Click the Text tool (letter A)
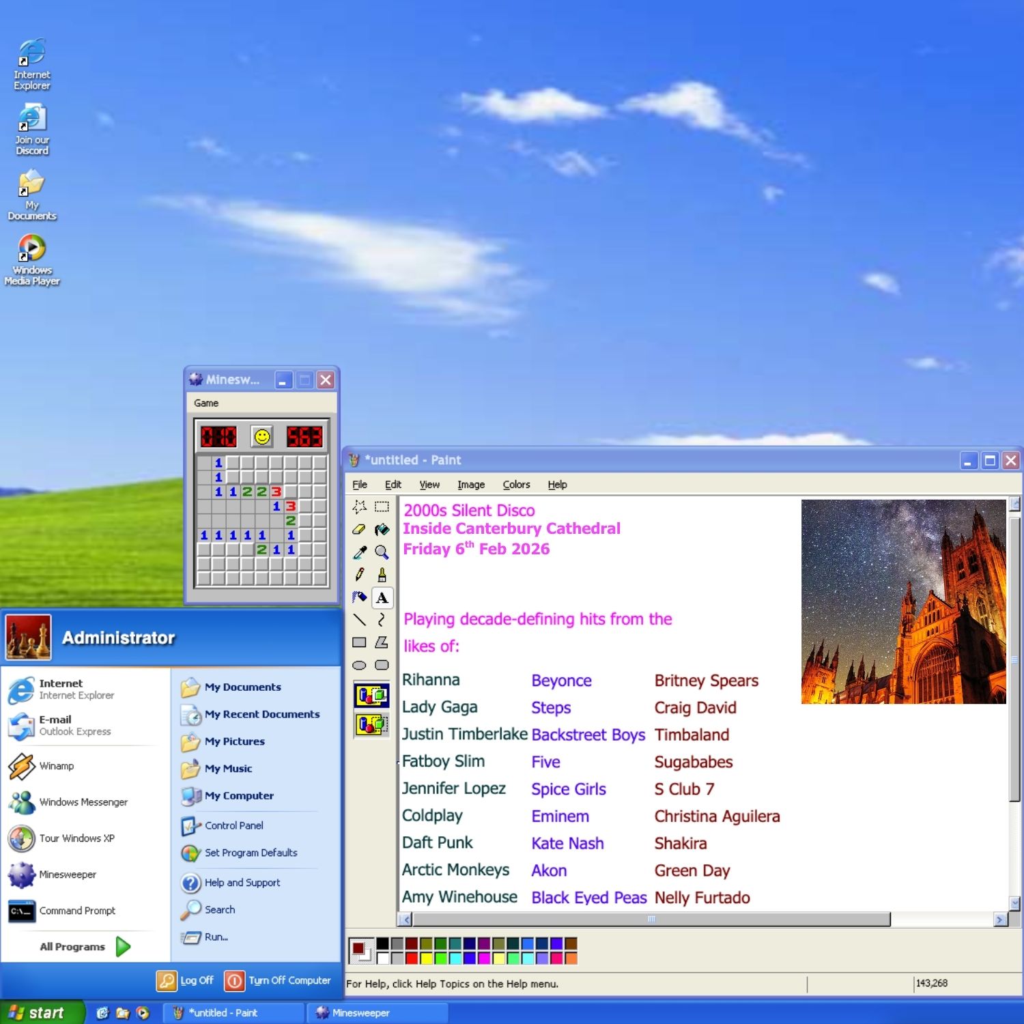This screenshot has height=1024, width=1024. click(x=382, y=597)
